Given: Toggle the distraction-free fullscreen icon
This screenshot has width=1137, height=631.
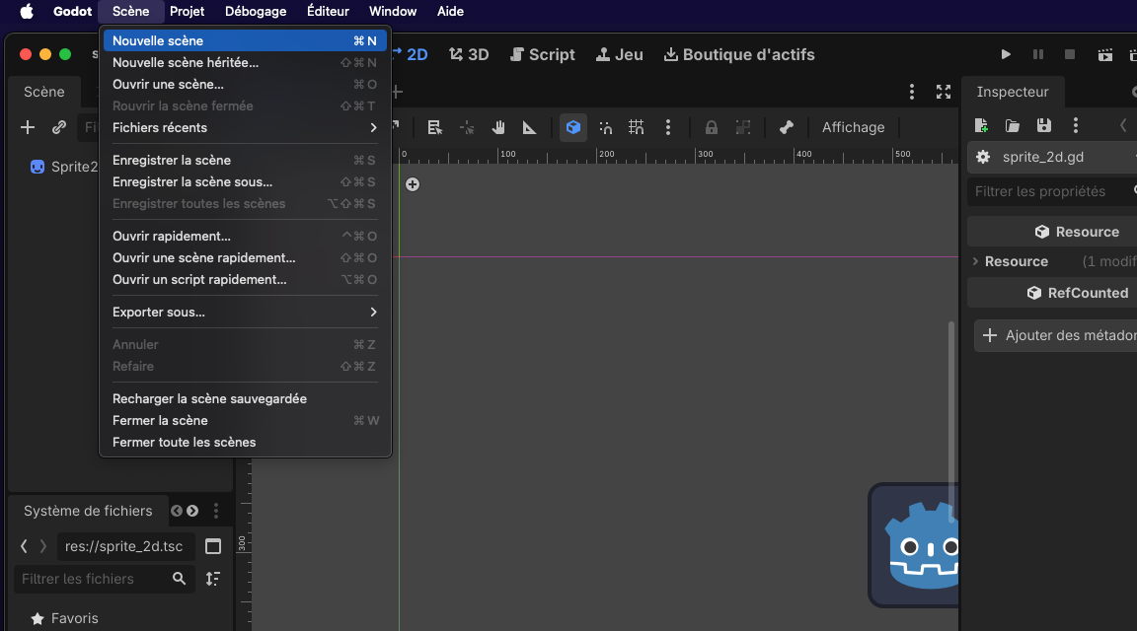Looking at the screenshot, I should coord(943,92).
